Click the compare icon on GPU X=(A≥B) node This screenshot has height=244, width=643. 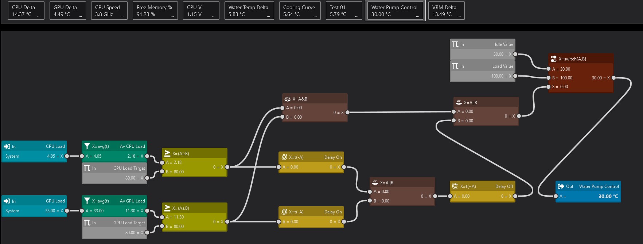(167, 208)
